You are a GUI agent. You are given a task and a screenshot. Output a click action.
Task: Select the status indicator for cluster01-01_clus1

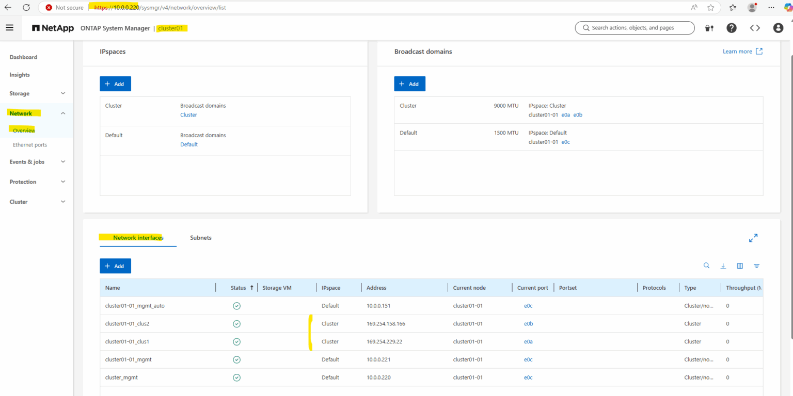[236, 341]
